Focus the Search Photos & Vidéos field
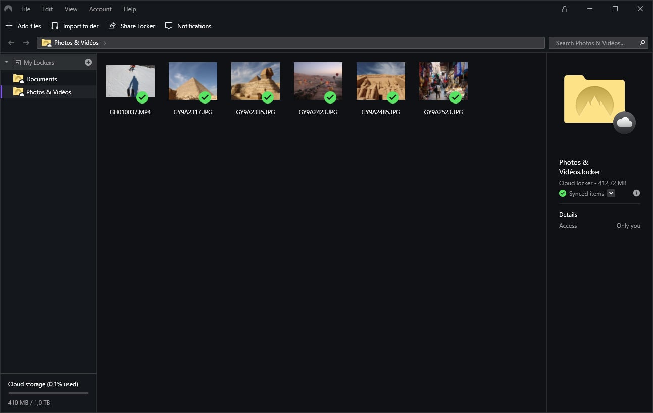Image resolution: width=653 pixels, height=413 pixels. tap(598, 43)
